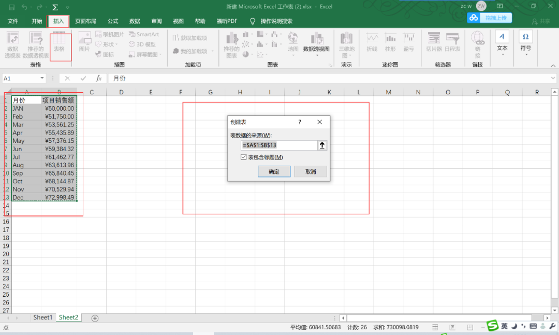Open the Name Box dropdown
The image size is (559, 335).
[x=41, y=78]
